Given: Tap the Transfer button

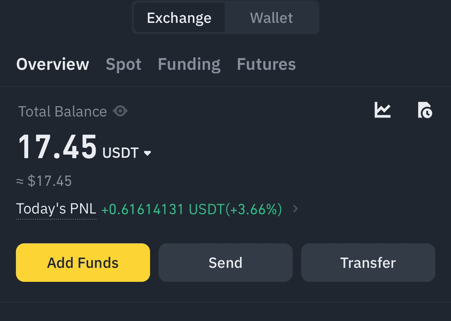Looking at the screenshot, I should click(x=368, y=262).
